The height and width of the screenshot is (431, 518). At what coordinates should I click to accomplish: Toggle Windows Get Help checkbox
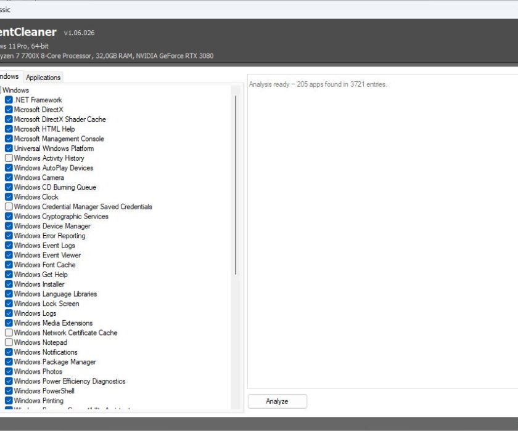9,275
